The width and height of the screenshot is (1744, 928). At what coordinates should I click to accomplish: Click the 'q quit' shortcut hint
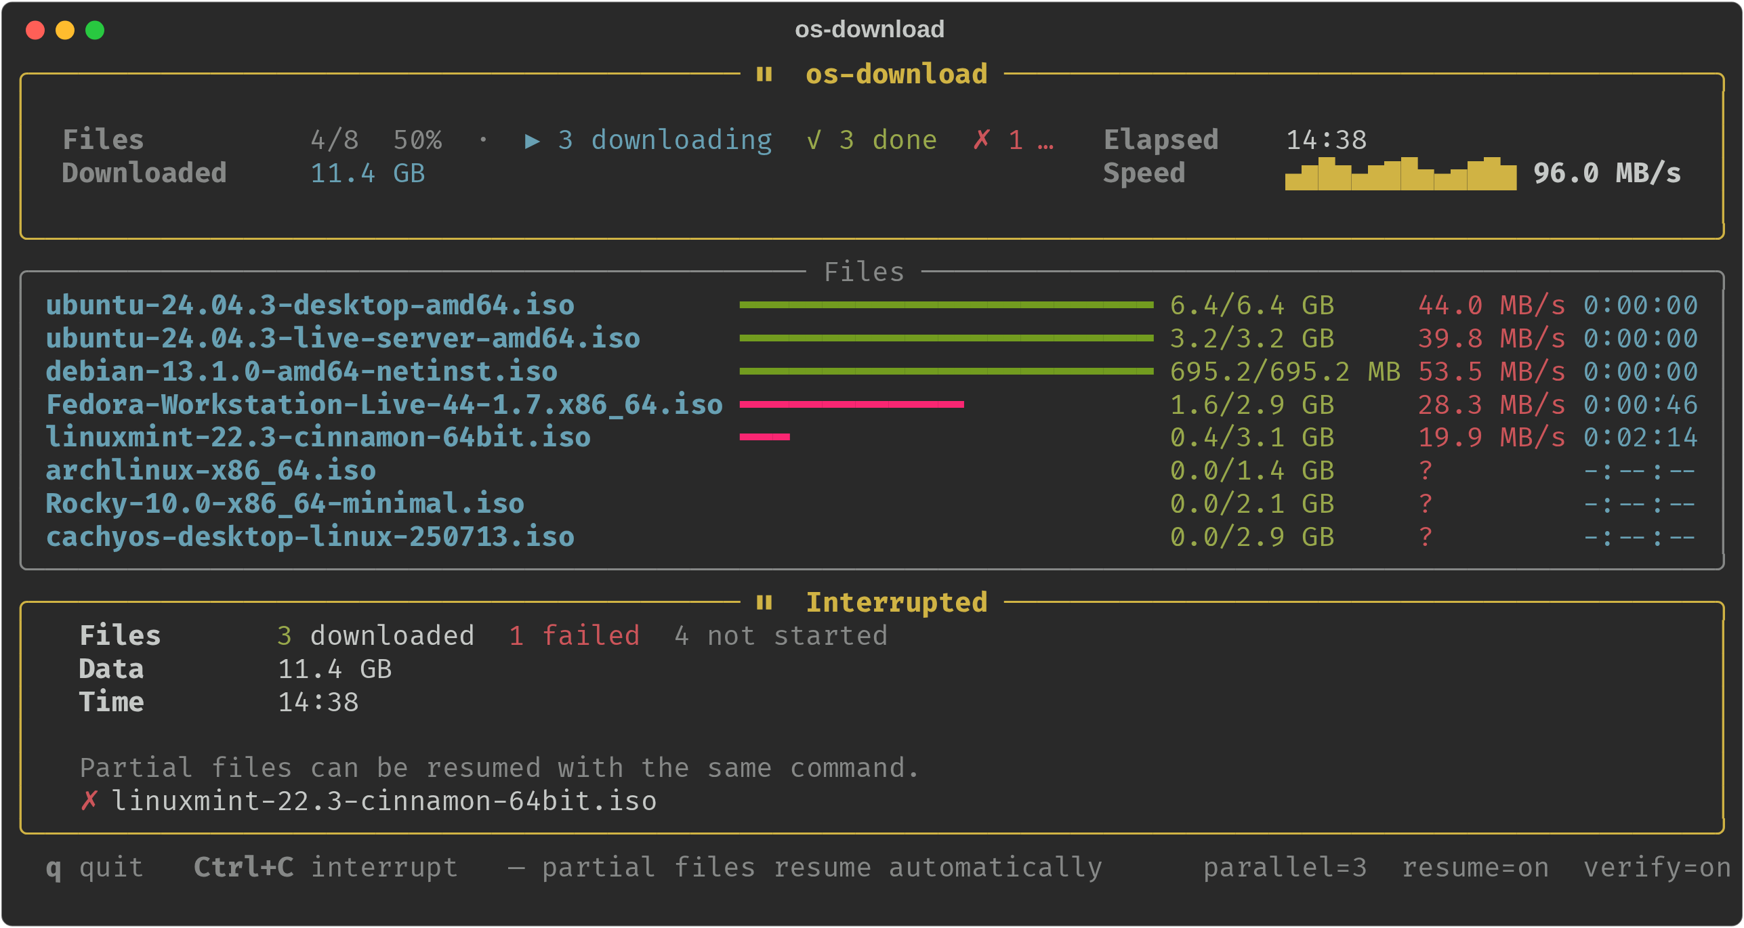pyautogui.click(x=95, y=868)
